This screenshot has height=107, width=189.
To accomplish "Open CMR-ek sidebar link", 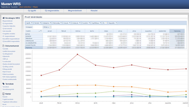I will [x=5, y=59].
